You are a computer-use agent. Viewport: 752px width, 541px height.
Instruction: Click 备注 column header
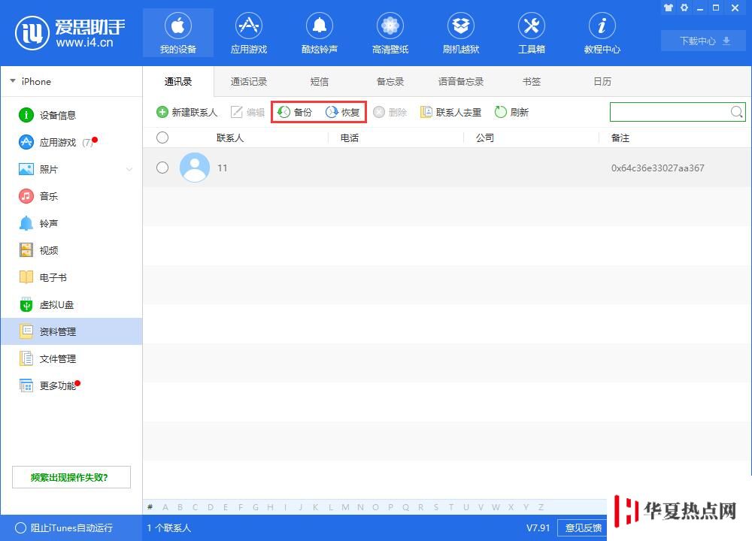pyautogui.click(x=620, y=138)
